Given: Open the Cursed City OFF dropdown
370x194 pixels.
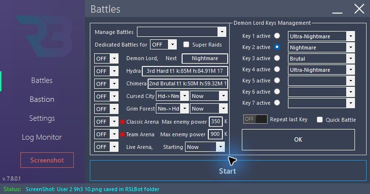Looking at the screenshot, I should (x=106, y=97).
